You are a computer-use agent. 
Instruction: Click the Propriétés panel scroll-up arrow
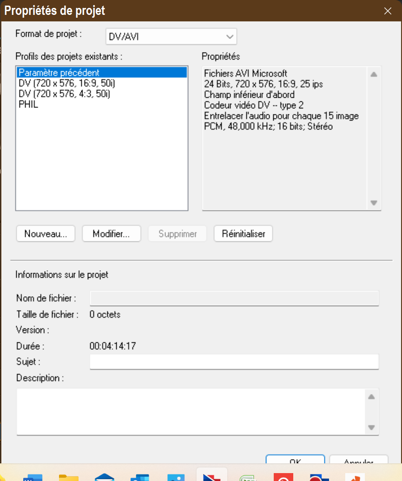point(374,74)
